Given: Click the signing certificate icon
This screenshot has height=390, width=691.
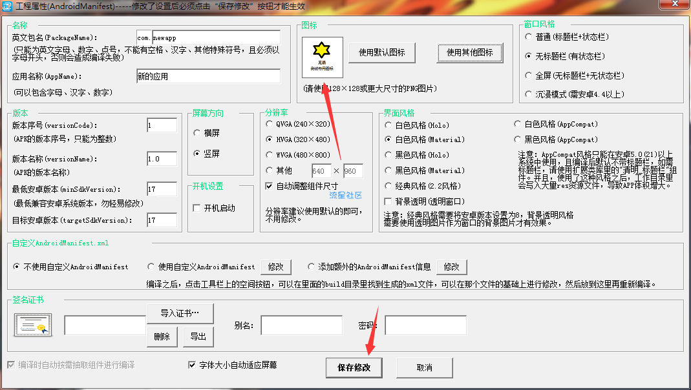Looking at the screenshot, I should pos(33,325).
